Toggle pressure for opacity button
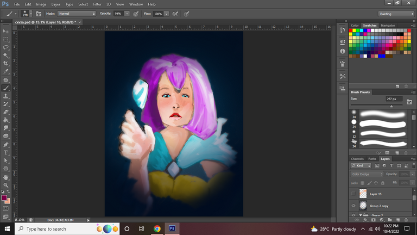The width and height of the screenshot is (417, 235). point(136,14)
